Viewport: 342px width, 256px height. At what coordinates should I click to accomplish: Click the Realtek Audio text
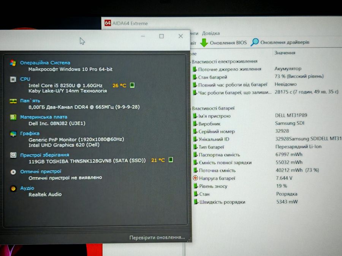tap(45, 195)
